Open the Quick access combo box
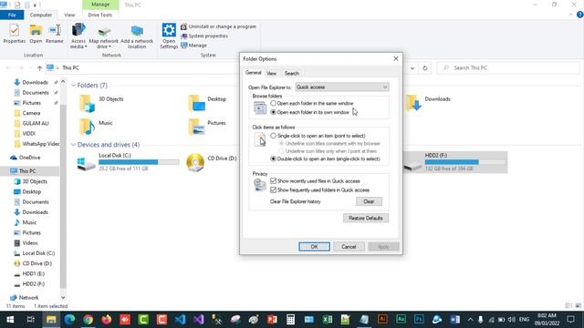Image resolution: width=584 pixels, height=328 pixels. (x=342, y=87)
